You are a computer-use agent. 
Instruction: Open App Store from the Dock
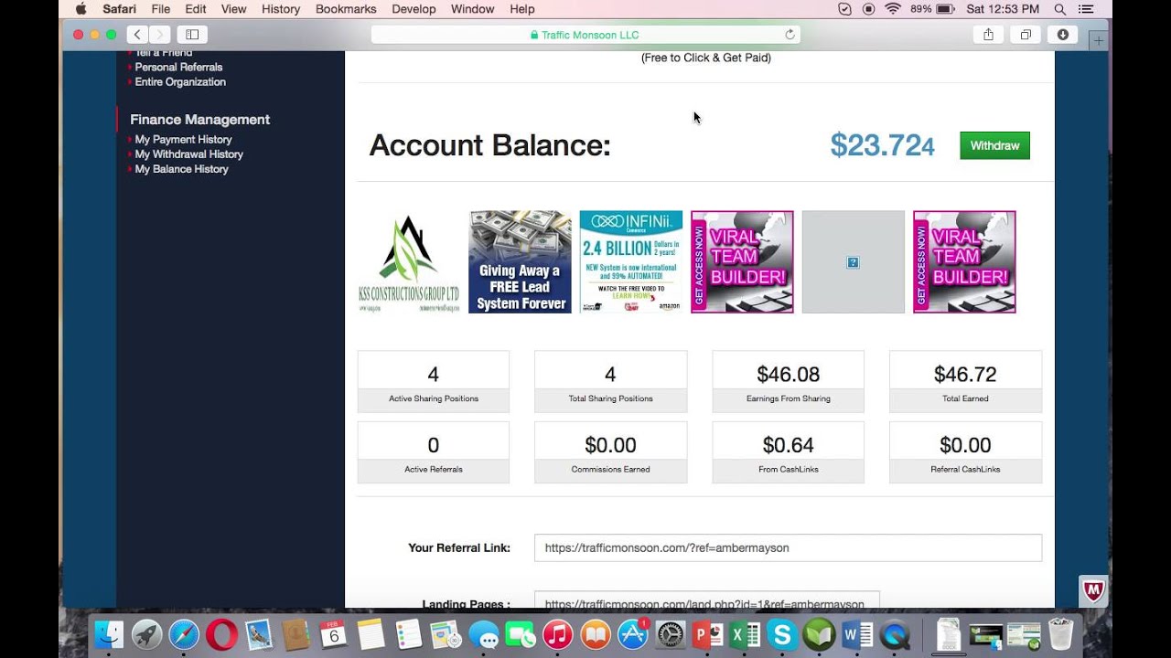click(633, 634)
